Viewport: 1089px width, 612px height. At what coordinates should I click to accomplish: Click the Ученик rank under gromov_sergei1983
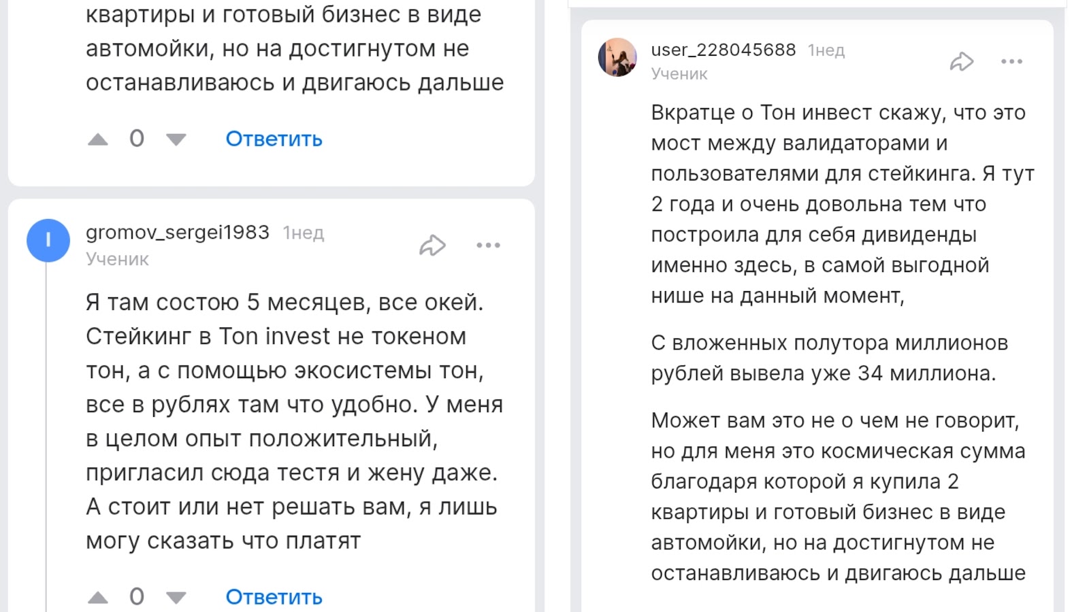[x=117, y=259]
